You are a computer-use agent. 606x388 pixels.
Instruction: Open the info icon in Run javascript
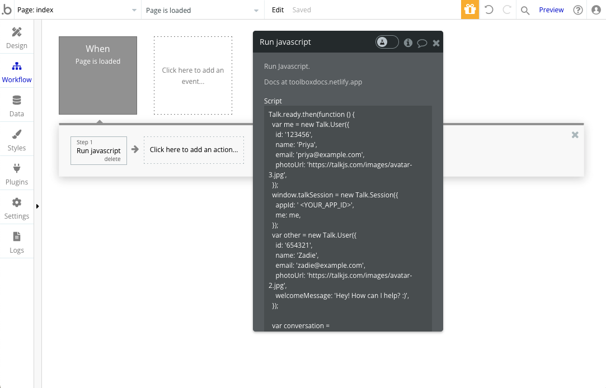[x=408, y=43]
